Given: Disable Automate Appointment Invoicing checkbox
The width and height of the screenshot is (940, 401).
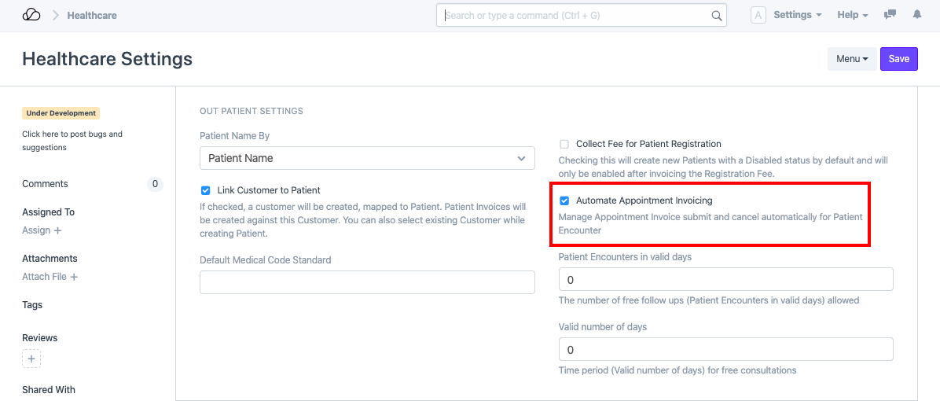Looking at the screenshot, I should click(564, 200).
